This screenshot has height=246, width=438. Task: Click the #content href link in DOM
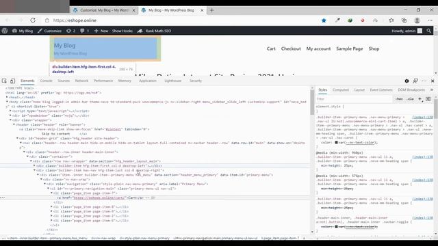pyautogui.click(x=113, y=129)
